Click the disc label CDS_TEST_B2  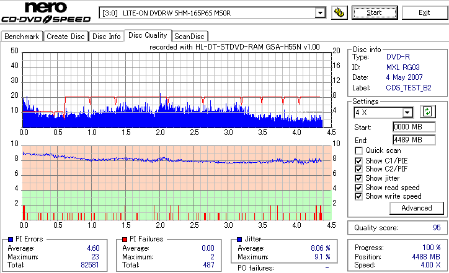tap(408, 88)
